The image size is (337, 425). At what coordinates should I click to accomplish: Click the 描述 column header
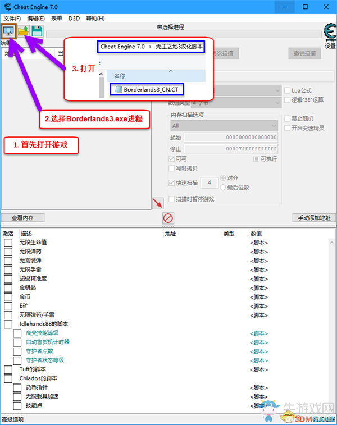click(26, 234)
